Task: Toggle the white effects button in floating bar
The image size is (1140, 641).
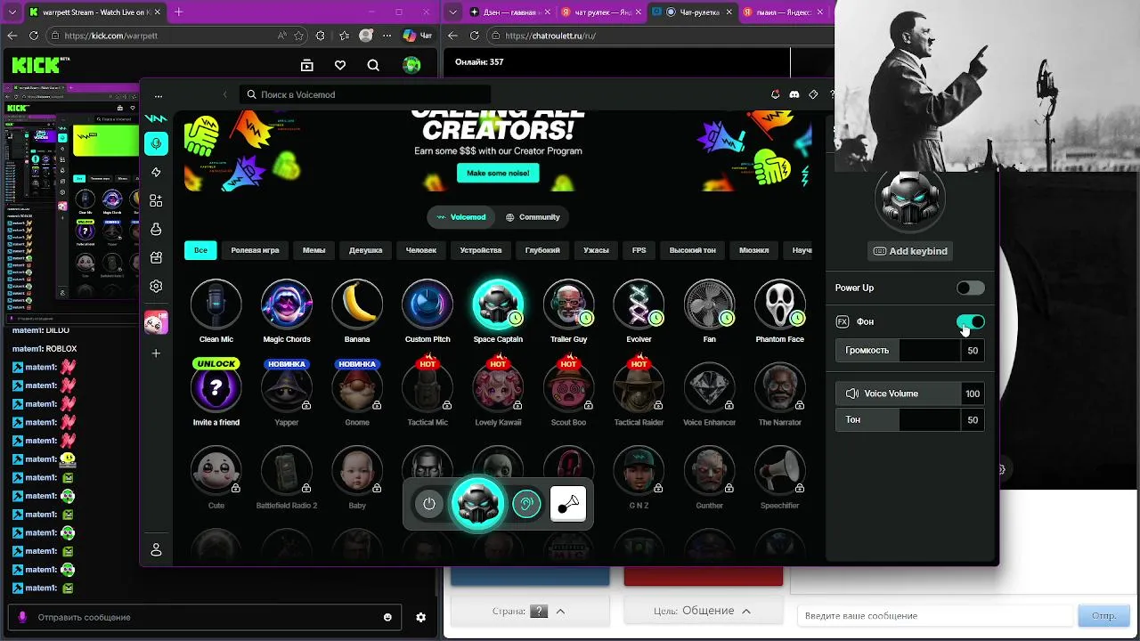Action: pos(568,504)
